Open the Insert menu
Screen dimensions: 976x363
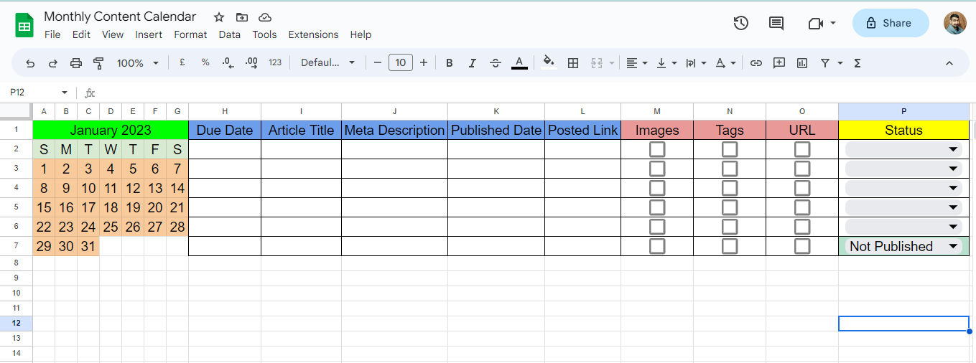(x=149, y=34)
